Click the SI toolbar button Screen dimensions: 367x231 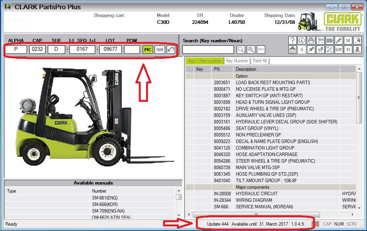tap(348, 40)
